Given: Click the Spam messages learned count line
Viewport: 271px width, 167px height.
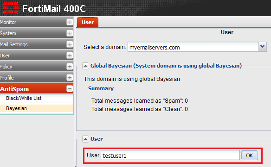Looking at the screenshot, I should point(140,101).
